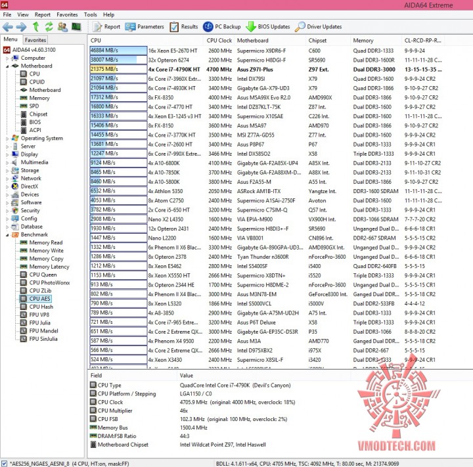Image resolution: width=473 pixels, height=467 pixels.
Task: Expand the Server tree node
Action: tap(7, 146)
